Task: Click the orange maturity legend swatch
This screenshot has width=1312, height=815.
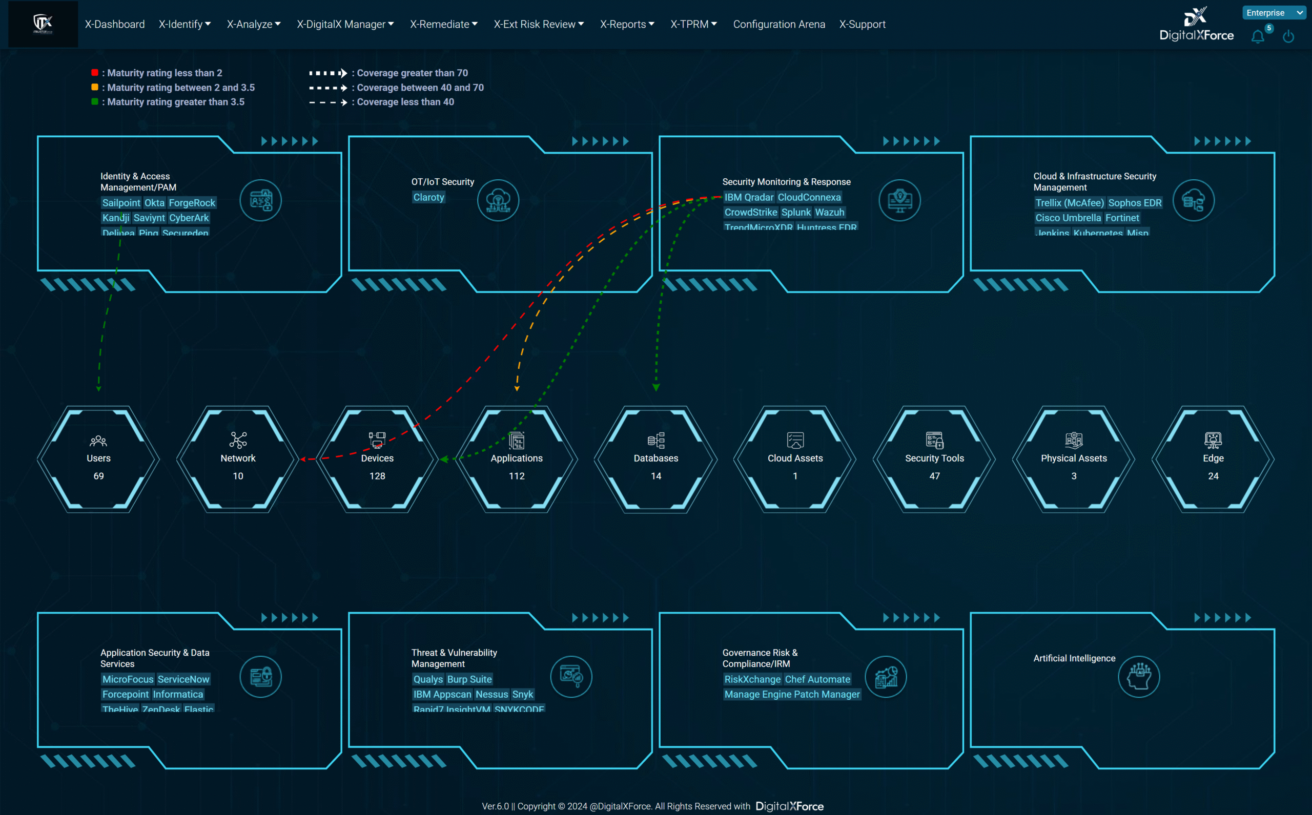Action: (94, 87)
